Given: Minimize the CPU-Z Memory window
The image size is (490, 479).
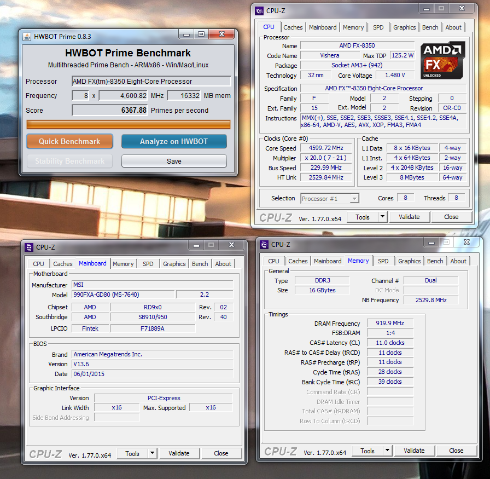Looking at the screenshot, I should [x=431, y=242].
